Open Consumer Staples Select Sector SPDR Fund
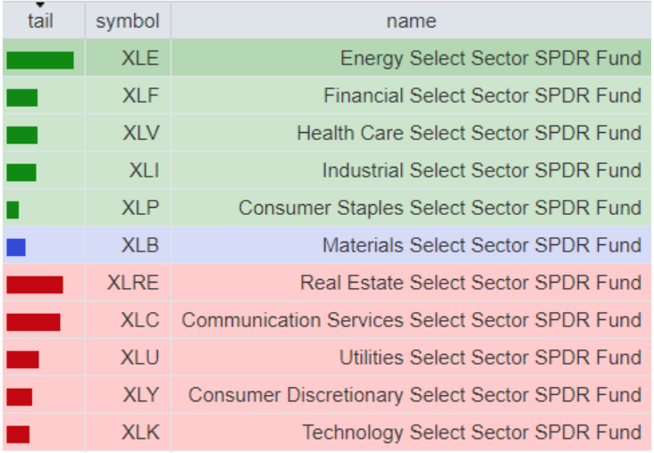The width and height of the screenshot is (654, 453). tap(440, 209)
